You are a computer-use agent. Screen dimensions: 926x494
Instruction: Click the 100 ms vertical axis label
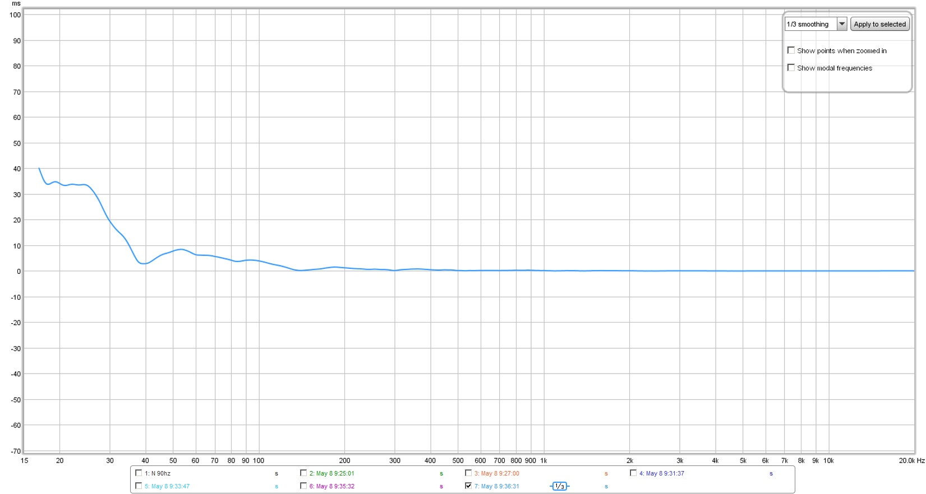click(x=15, y=15)
